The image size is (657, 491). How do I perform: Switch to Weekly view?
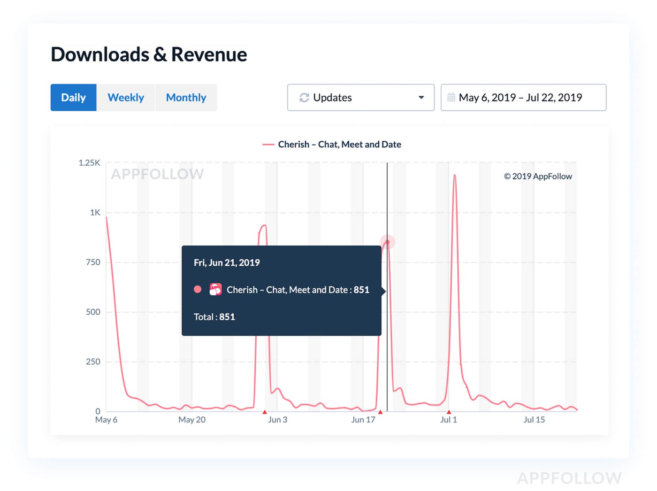pyautogui.click(x=126, y=98)
